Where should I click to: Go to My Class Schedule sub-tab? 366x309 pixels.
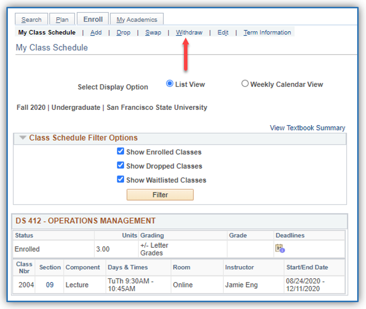(x=47, y=32)
